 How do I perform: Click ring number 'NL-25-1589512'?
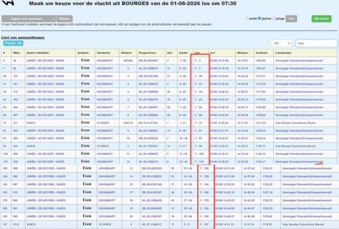tap(152, 224)
